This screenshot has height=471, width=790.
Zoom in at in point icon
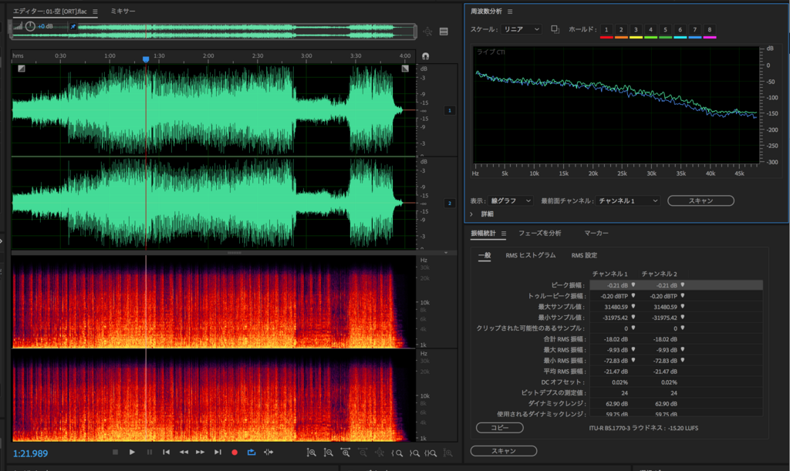(397, 453)
